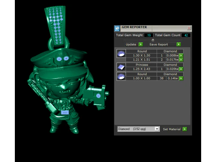This screenshot has width=216, height=162.
Task: Click the Total Gem Count label
Action: tap(167, 35)
